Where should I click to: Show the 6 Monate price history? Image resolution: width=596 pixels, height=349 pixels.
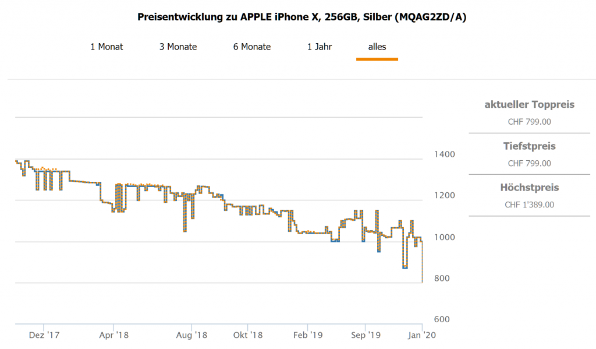pos(252,47)
